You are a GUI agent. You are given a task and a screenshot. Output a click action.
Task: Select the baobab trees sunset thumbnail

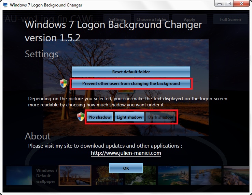(x=75, y=176)
